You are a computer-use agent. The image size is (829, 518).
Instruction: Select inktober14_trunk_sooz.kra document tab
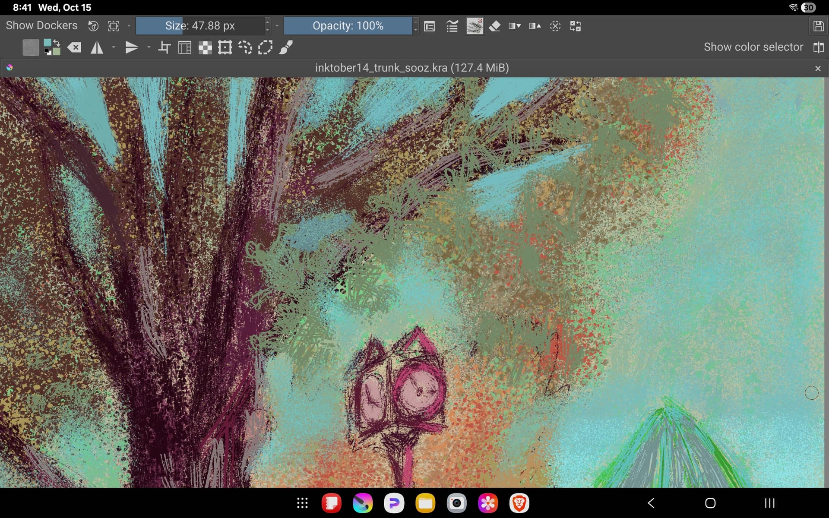point(411,68)
